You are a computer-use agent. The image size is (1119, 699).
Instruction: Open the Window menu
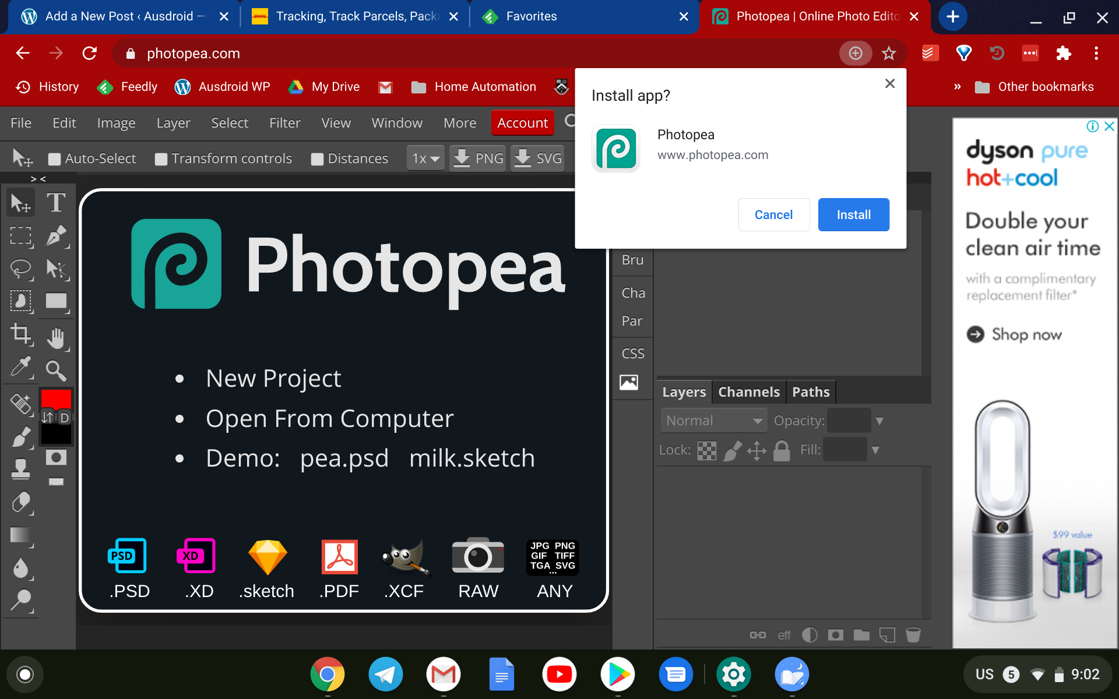click(x=397, y=123)
